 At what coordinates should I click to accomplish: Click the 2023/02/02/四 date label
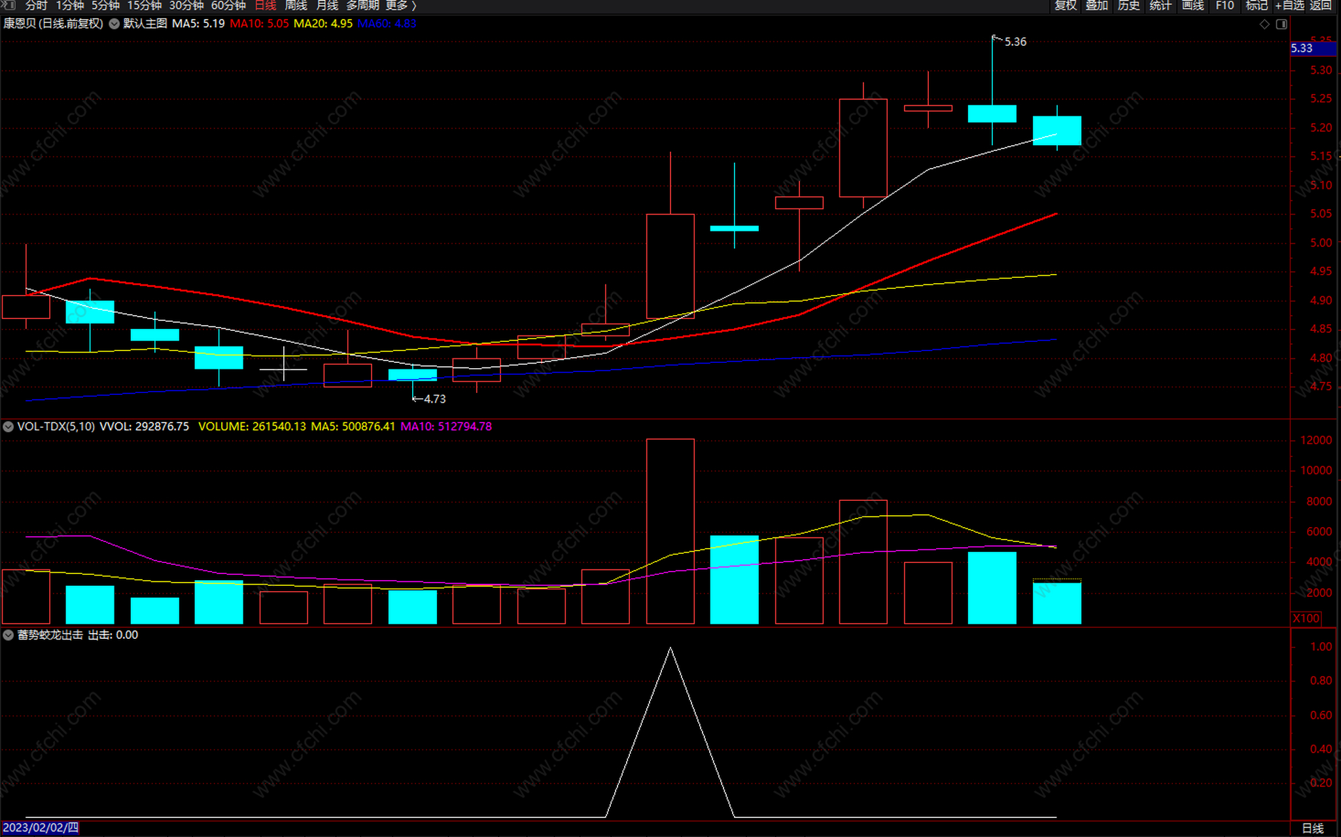click(41, 828)
